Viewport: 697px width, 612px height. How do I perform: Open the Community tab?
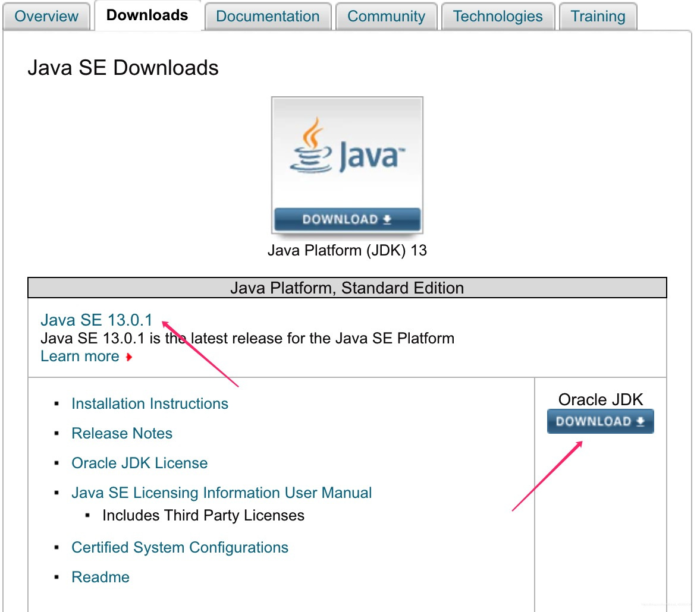click(x=386, y=17)
